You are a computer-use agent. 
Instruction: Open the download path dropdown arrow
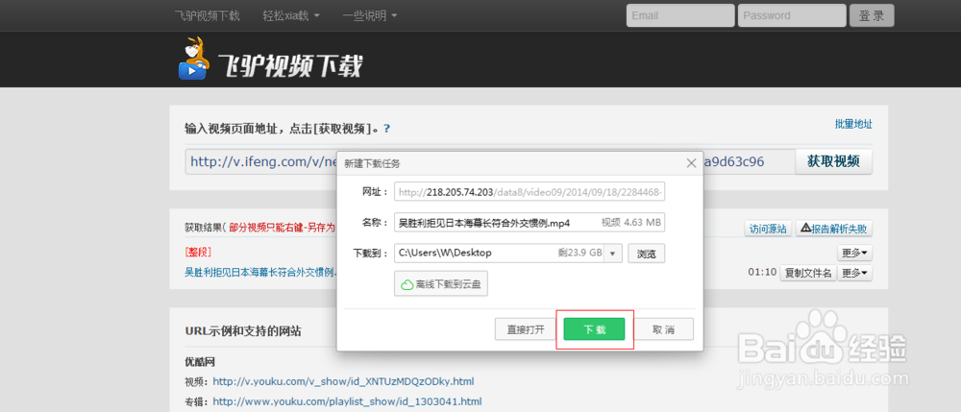coord(613,253)
